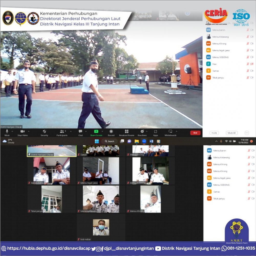Click the weather widget showing 27°C Cloudy

[8, 141]
